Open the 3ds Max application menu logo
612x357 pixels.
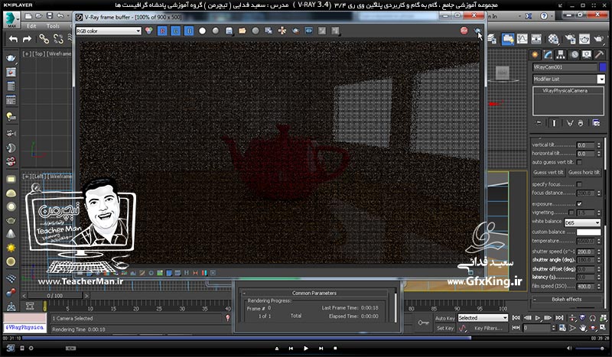tap(11, 20)
